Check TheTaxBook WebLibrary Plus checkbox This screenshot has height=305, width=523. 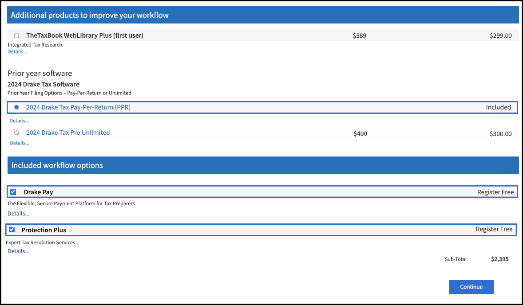tap(17, 35)
